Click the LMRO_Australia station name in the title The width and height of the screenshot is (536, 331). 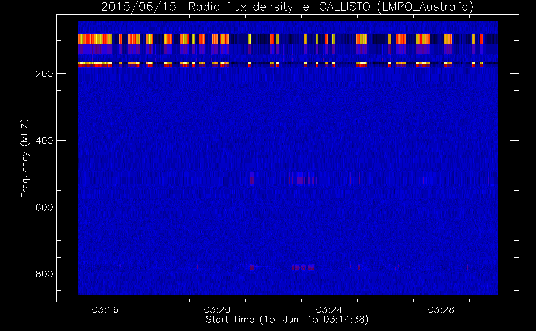[425, 7]
